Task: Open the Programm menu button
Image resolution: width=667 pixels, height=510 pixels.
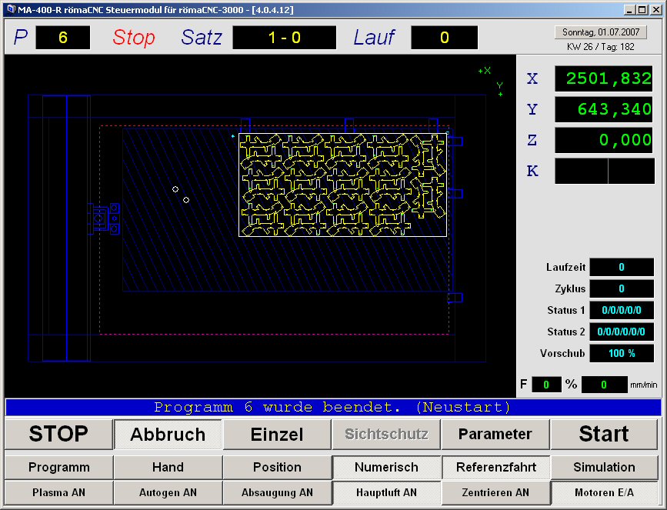Action: point(59,467)
